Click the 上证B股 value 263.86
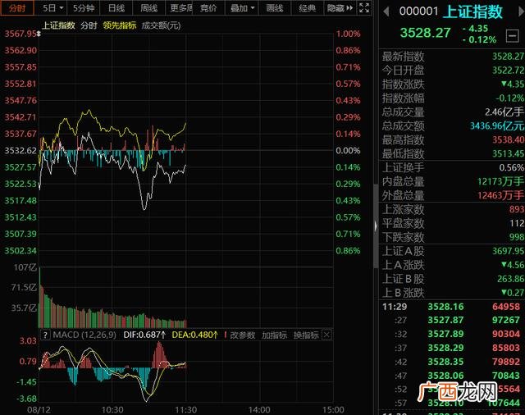 510,279
